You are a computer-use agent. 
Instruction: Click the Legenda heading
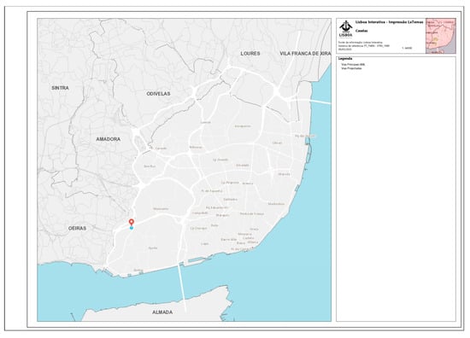pyautogui.click(x=345, y=59)
